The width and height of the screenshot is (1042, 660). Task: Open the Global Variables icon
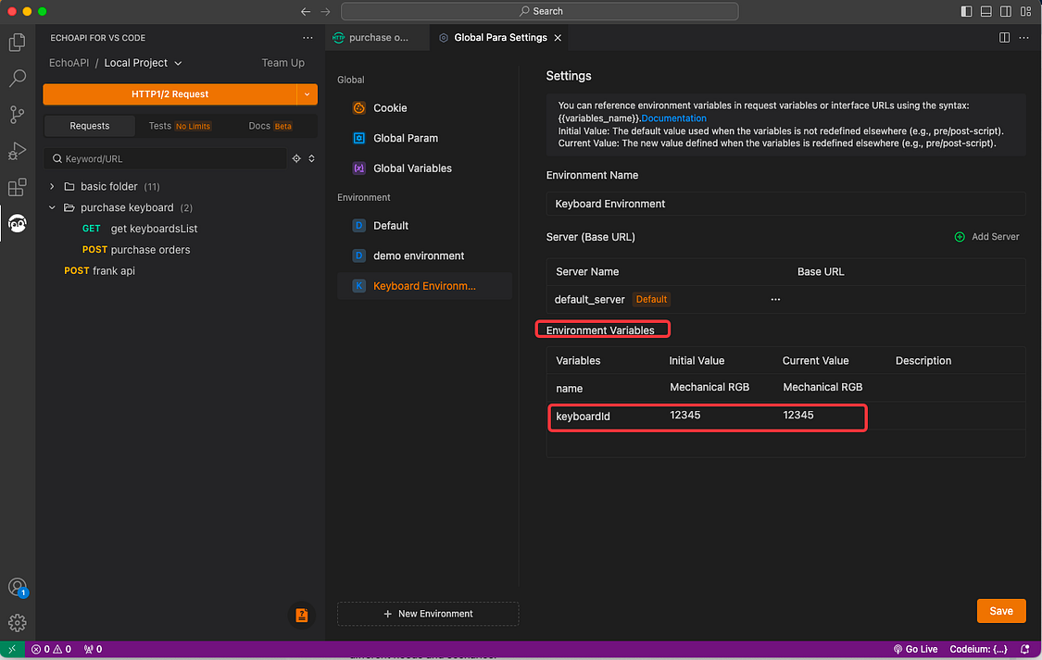click(358, 168)
